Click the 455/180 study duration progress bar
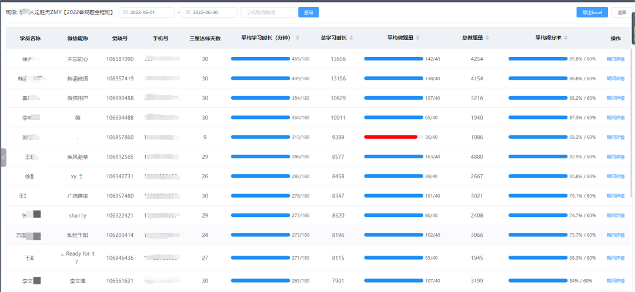635x292 pixels. (260, 59)
